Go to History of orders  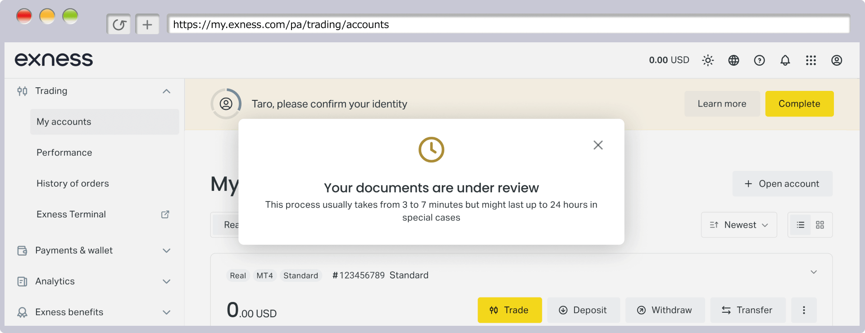point(73,184)
